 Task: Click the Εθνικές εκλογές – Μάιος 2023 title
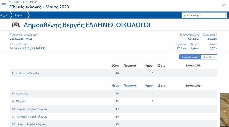pos(39,7)
